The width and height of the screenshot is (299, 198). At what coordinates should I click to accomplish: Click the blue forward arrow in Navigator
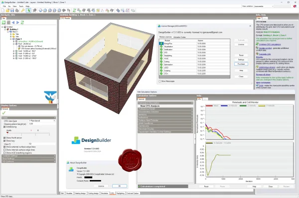coord(18,22)
